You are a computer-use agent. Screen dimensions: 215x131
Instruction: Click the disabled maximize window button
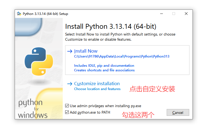174,14
